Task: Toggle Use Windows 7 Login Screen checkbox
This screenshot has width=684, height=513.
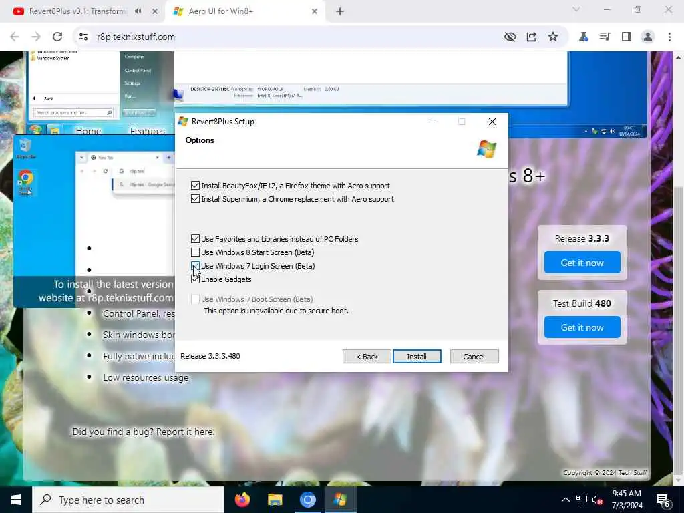Action: [x=195, y=266]
